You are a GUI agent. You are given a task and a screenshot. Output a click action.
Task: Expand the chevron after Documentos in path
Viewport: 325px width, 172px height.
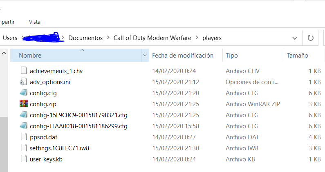point(108,38)
